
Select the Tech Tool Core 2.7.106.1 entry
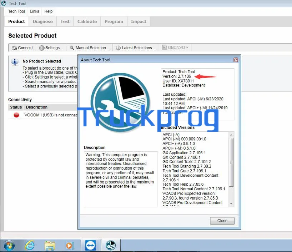(x=184, y=171)
